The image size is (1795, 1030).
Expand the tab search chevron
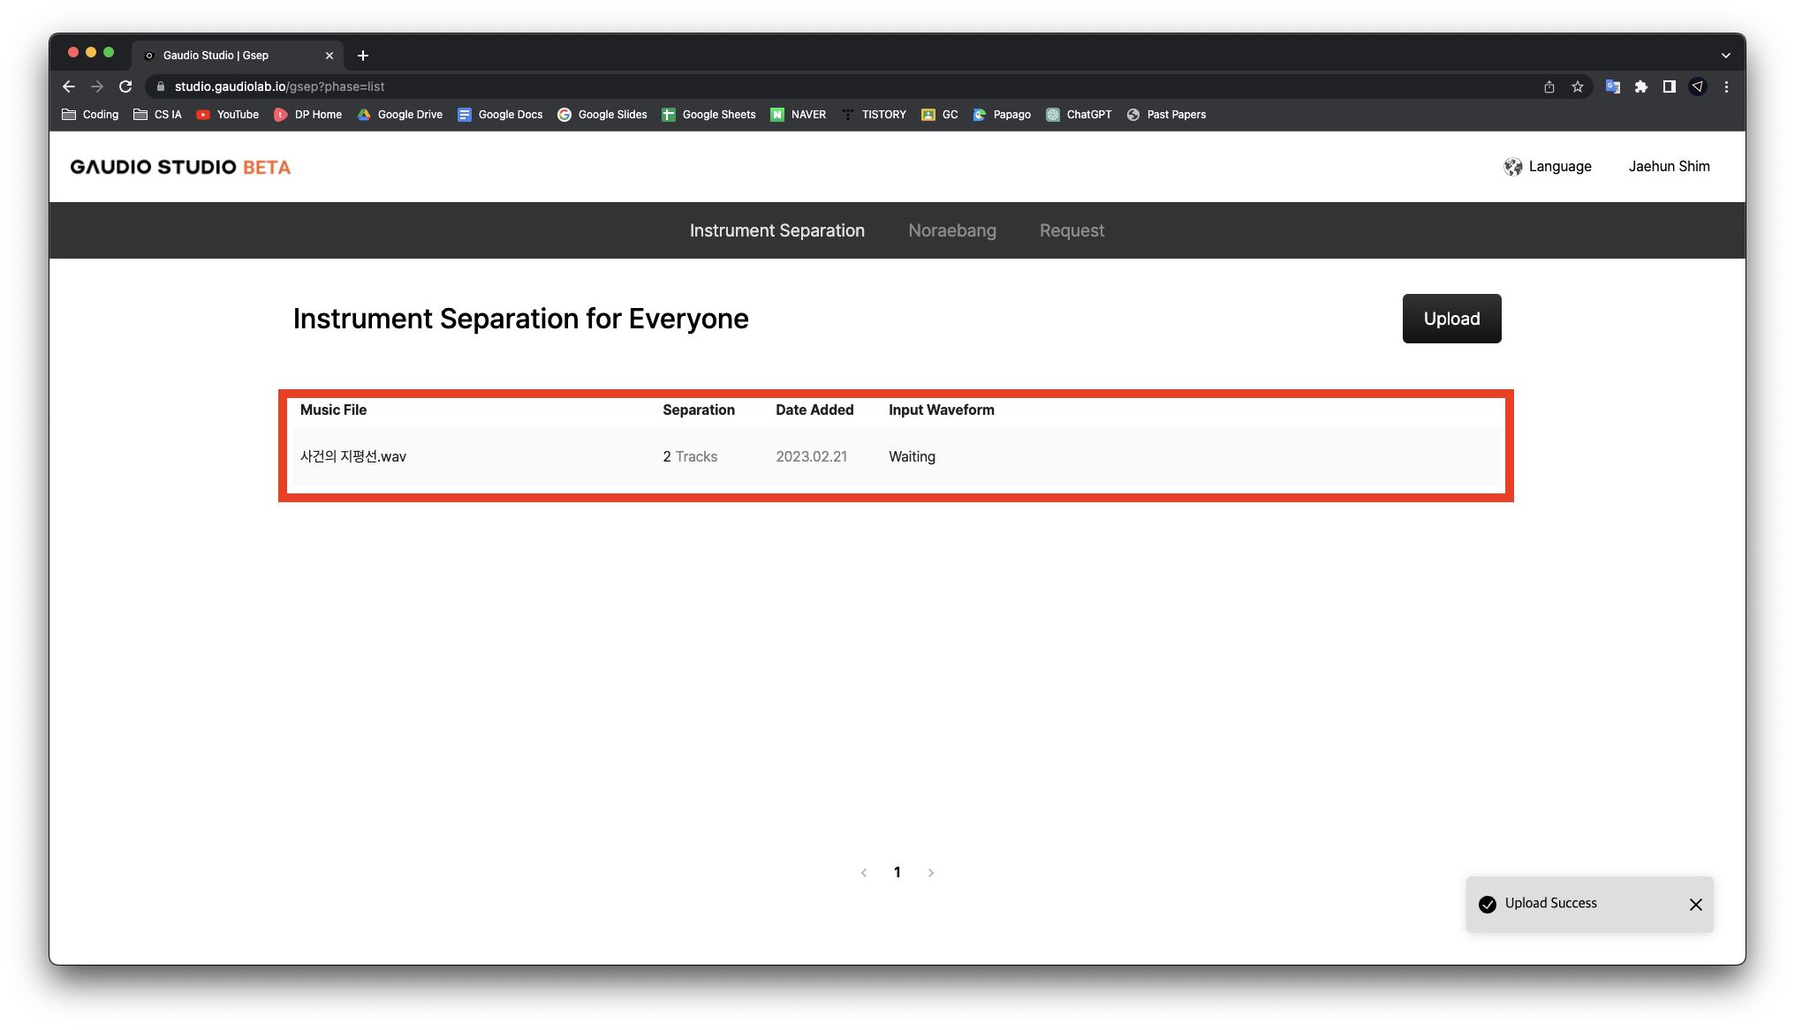click(1725, 56)
